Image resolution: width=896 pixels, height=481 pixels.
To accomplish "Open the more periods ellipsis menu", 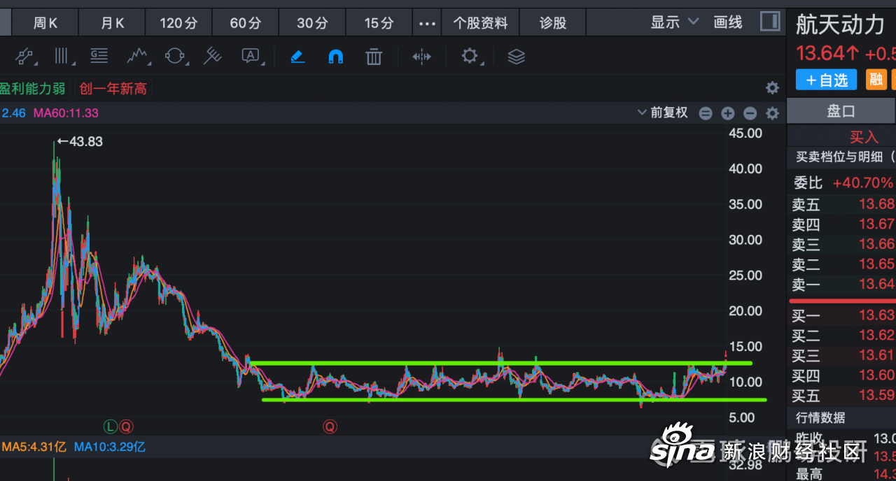I will point(427,23).
